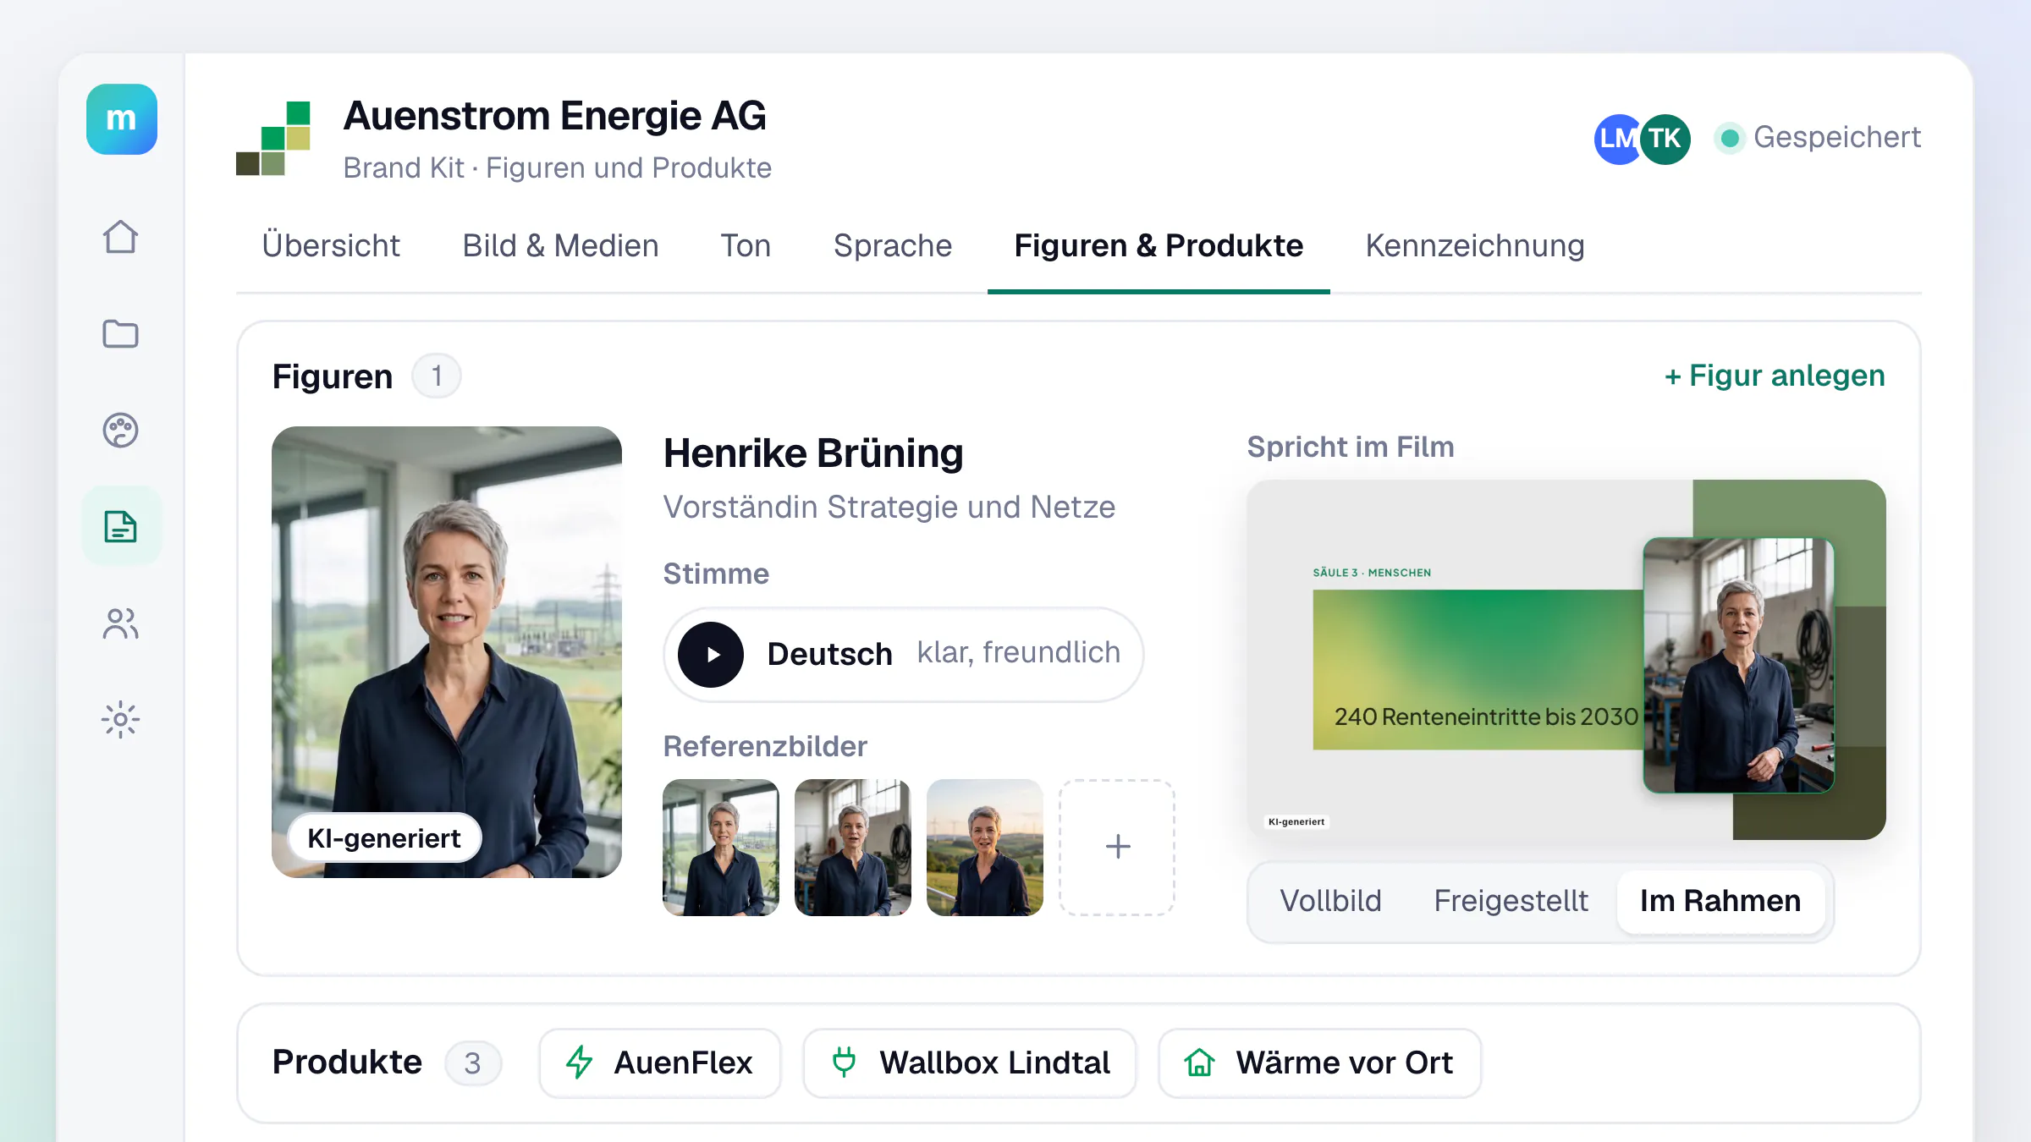Open the folder icon in sidebar
Screen dimensions: 2031x1142
pyautogui.click(x=120, y=333)
